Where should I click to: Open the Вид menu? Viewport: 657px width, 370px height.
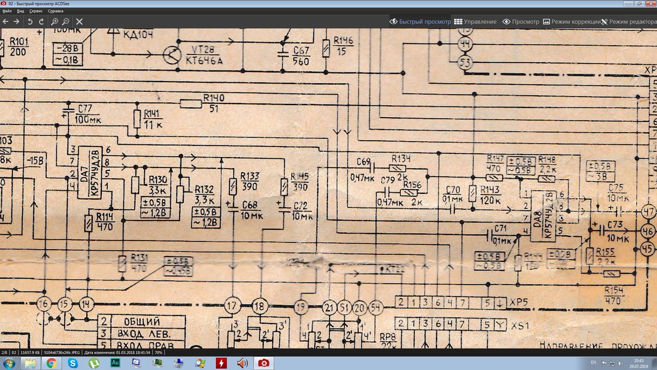click(21, 11)
